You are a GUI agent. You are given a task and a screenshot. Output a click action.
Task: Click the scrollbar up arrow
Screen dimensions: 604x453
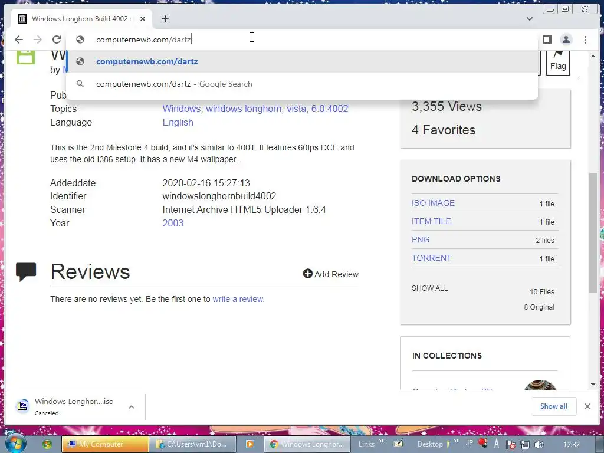point(593,56)
